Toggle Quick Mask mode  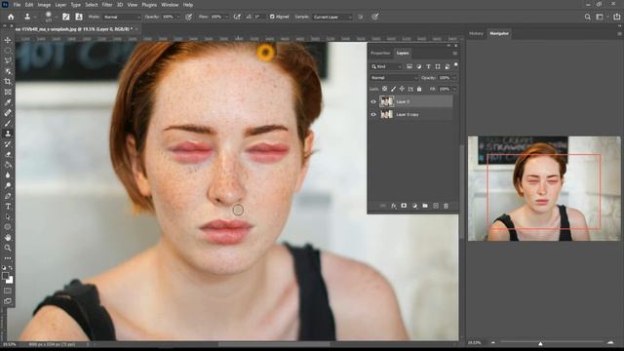(8, 291)
